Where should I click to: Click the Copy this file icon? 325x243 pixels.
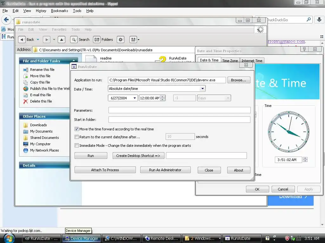point(26,82)
